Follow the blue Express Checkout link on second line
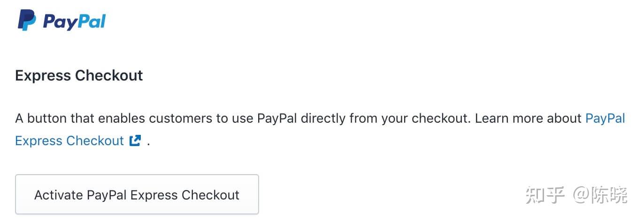 [x=69, y=140]
